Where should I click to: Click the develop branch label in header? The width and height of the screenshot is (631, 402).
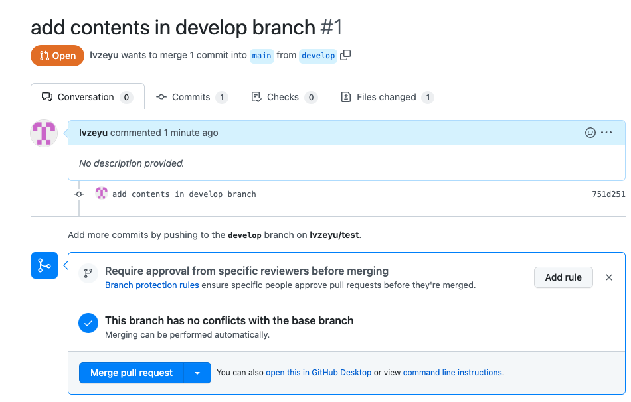pyautogui.click(x=318, y=56)
